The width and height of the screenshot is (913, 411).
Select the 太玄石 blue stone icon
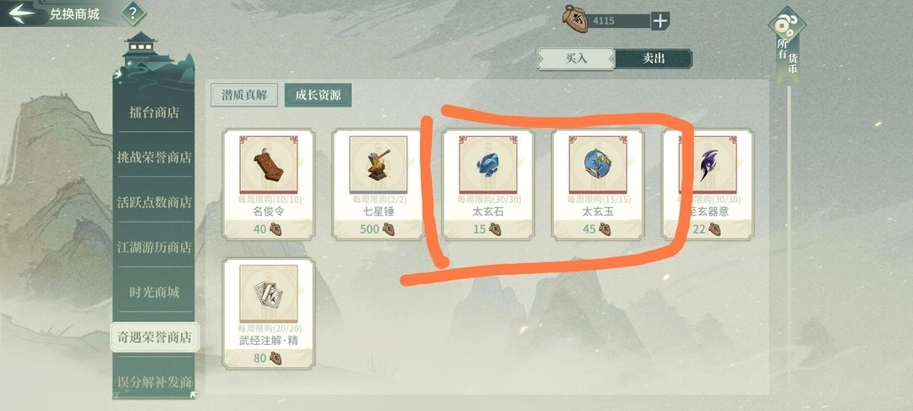coord(488,166)
